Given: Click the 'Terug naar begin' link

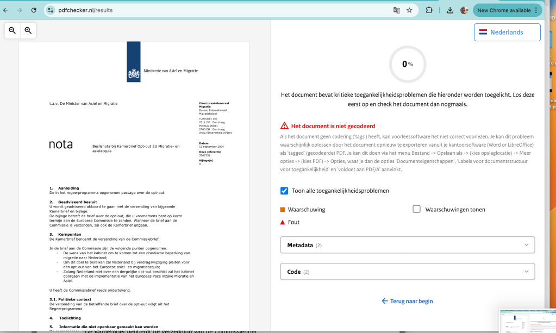Looking at the screenshot, I should [x=407, y=301].
